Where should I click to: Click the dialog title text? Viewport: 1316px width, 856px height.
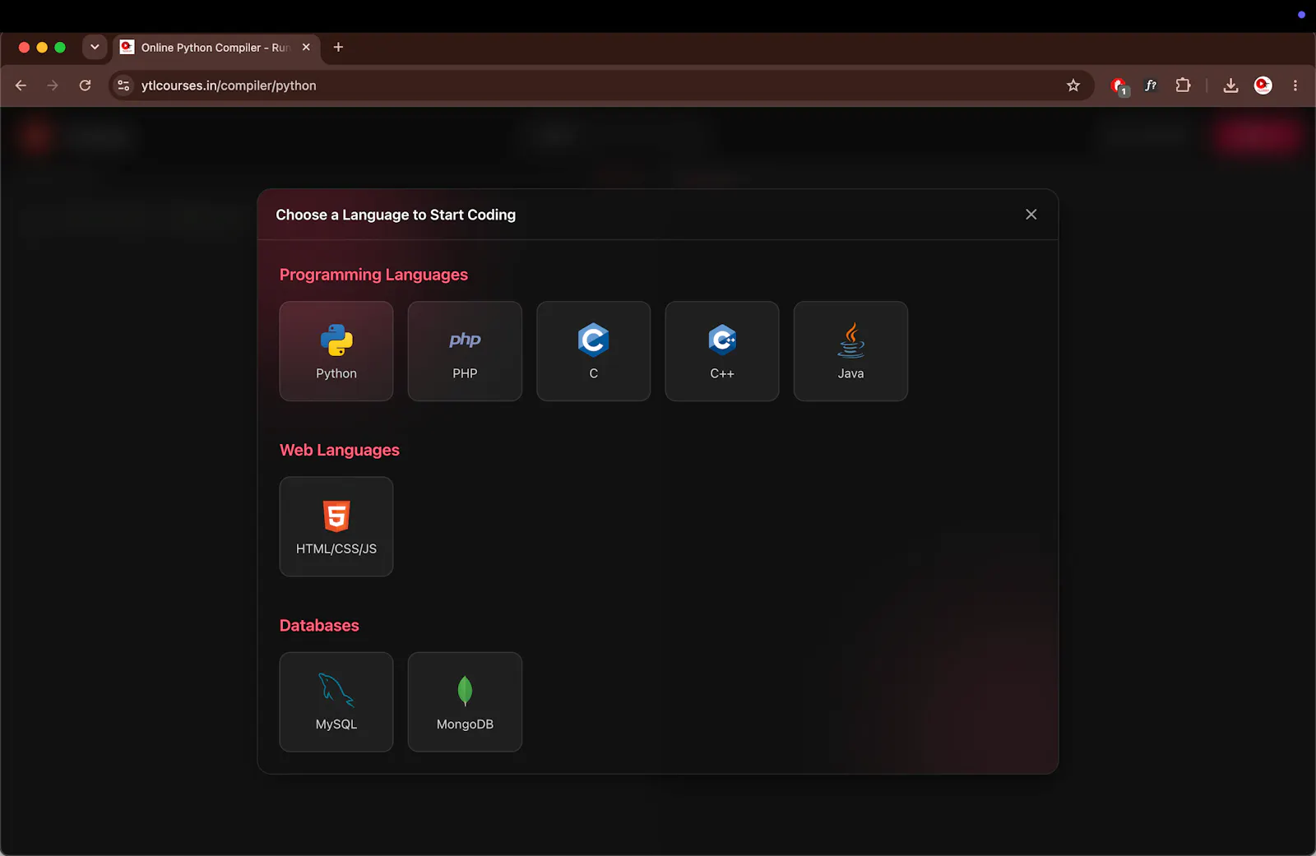396,215
